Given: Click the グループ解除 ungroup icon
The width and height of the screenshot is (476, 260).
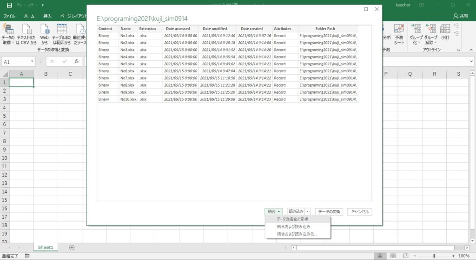Looking at the screenshot, I should tap(430, 34).
